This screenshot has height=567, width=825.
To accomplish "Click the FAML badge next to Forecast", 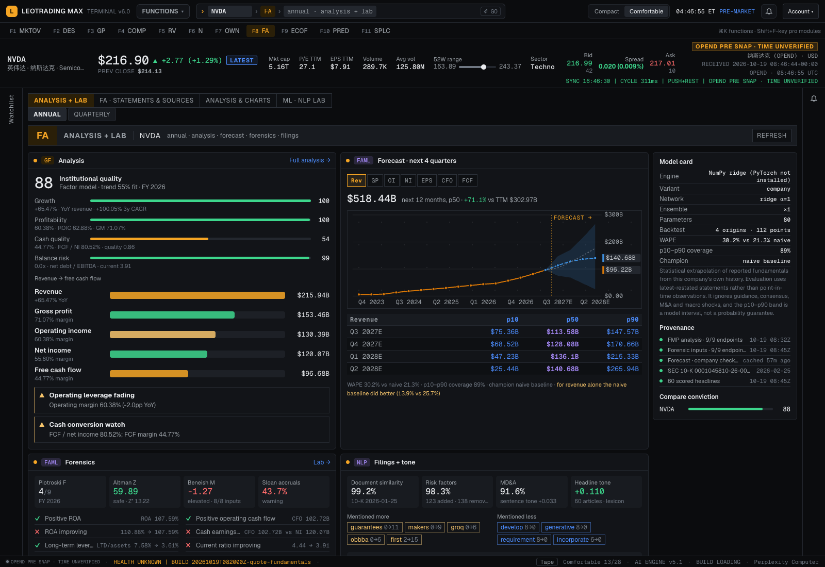I will (364, 161).
